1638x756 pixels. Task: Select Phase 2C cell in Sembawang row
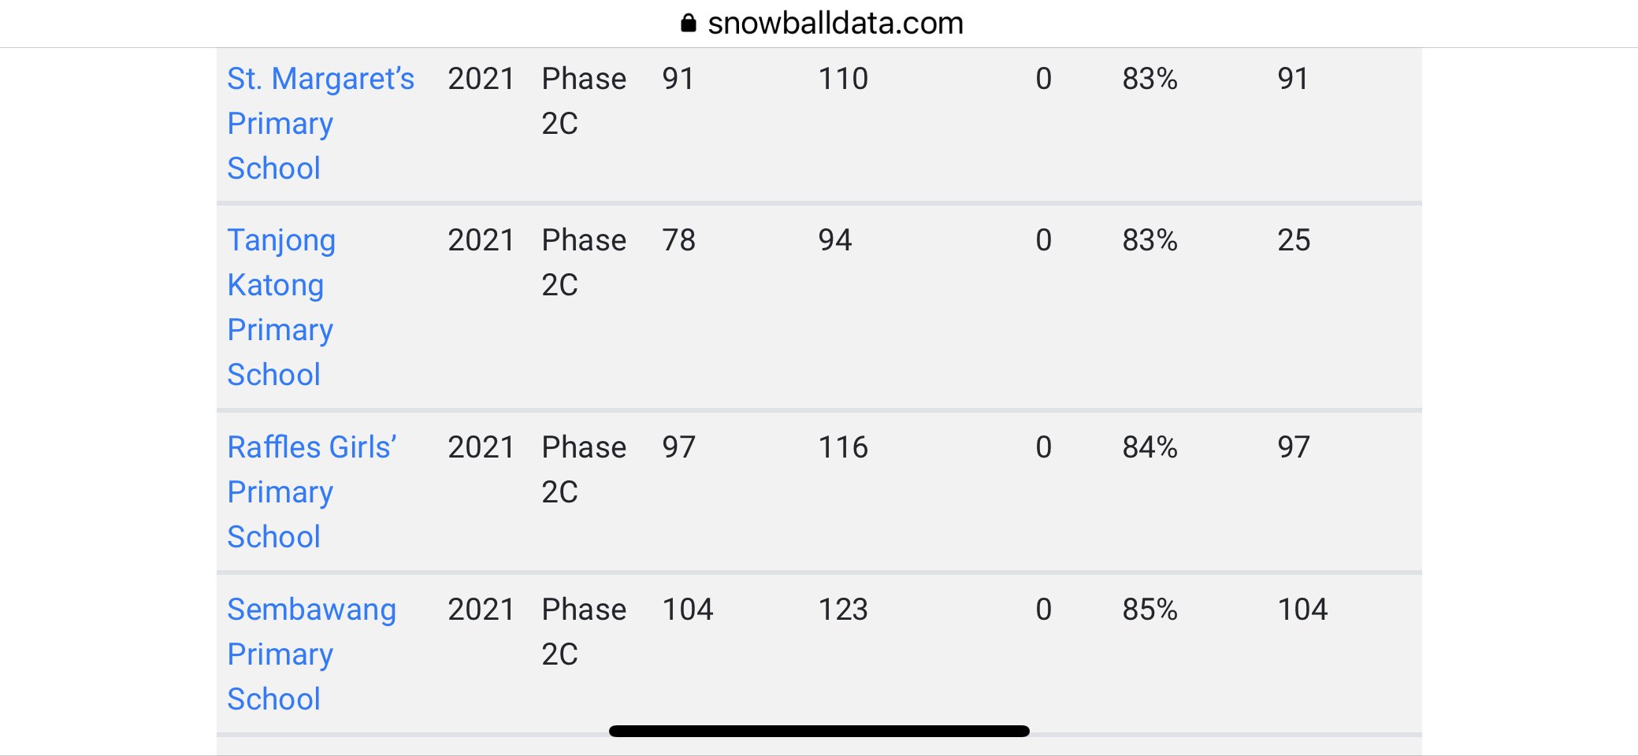[x=584, y=632]
